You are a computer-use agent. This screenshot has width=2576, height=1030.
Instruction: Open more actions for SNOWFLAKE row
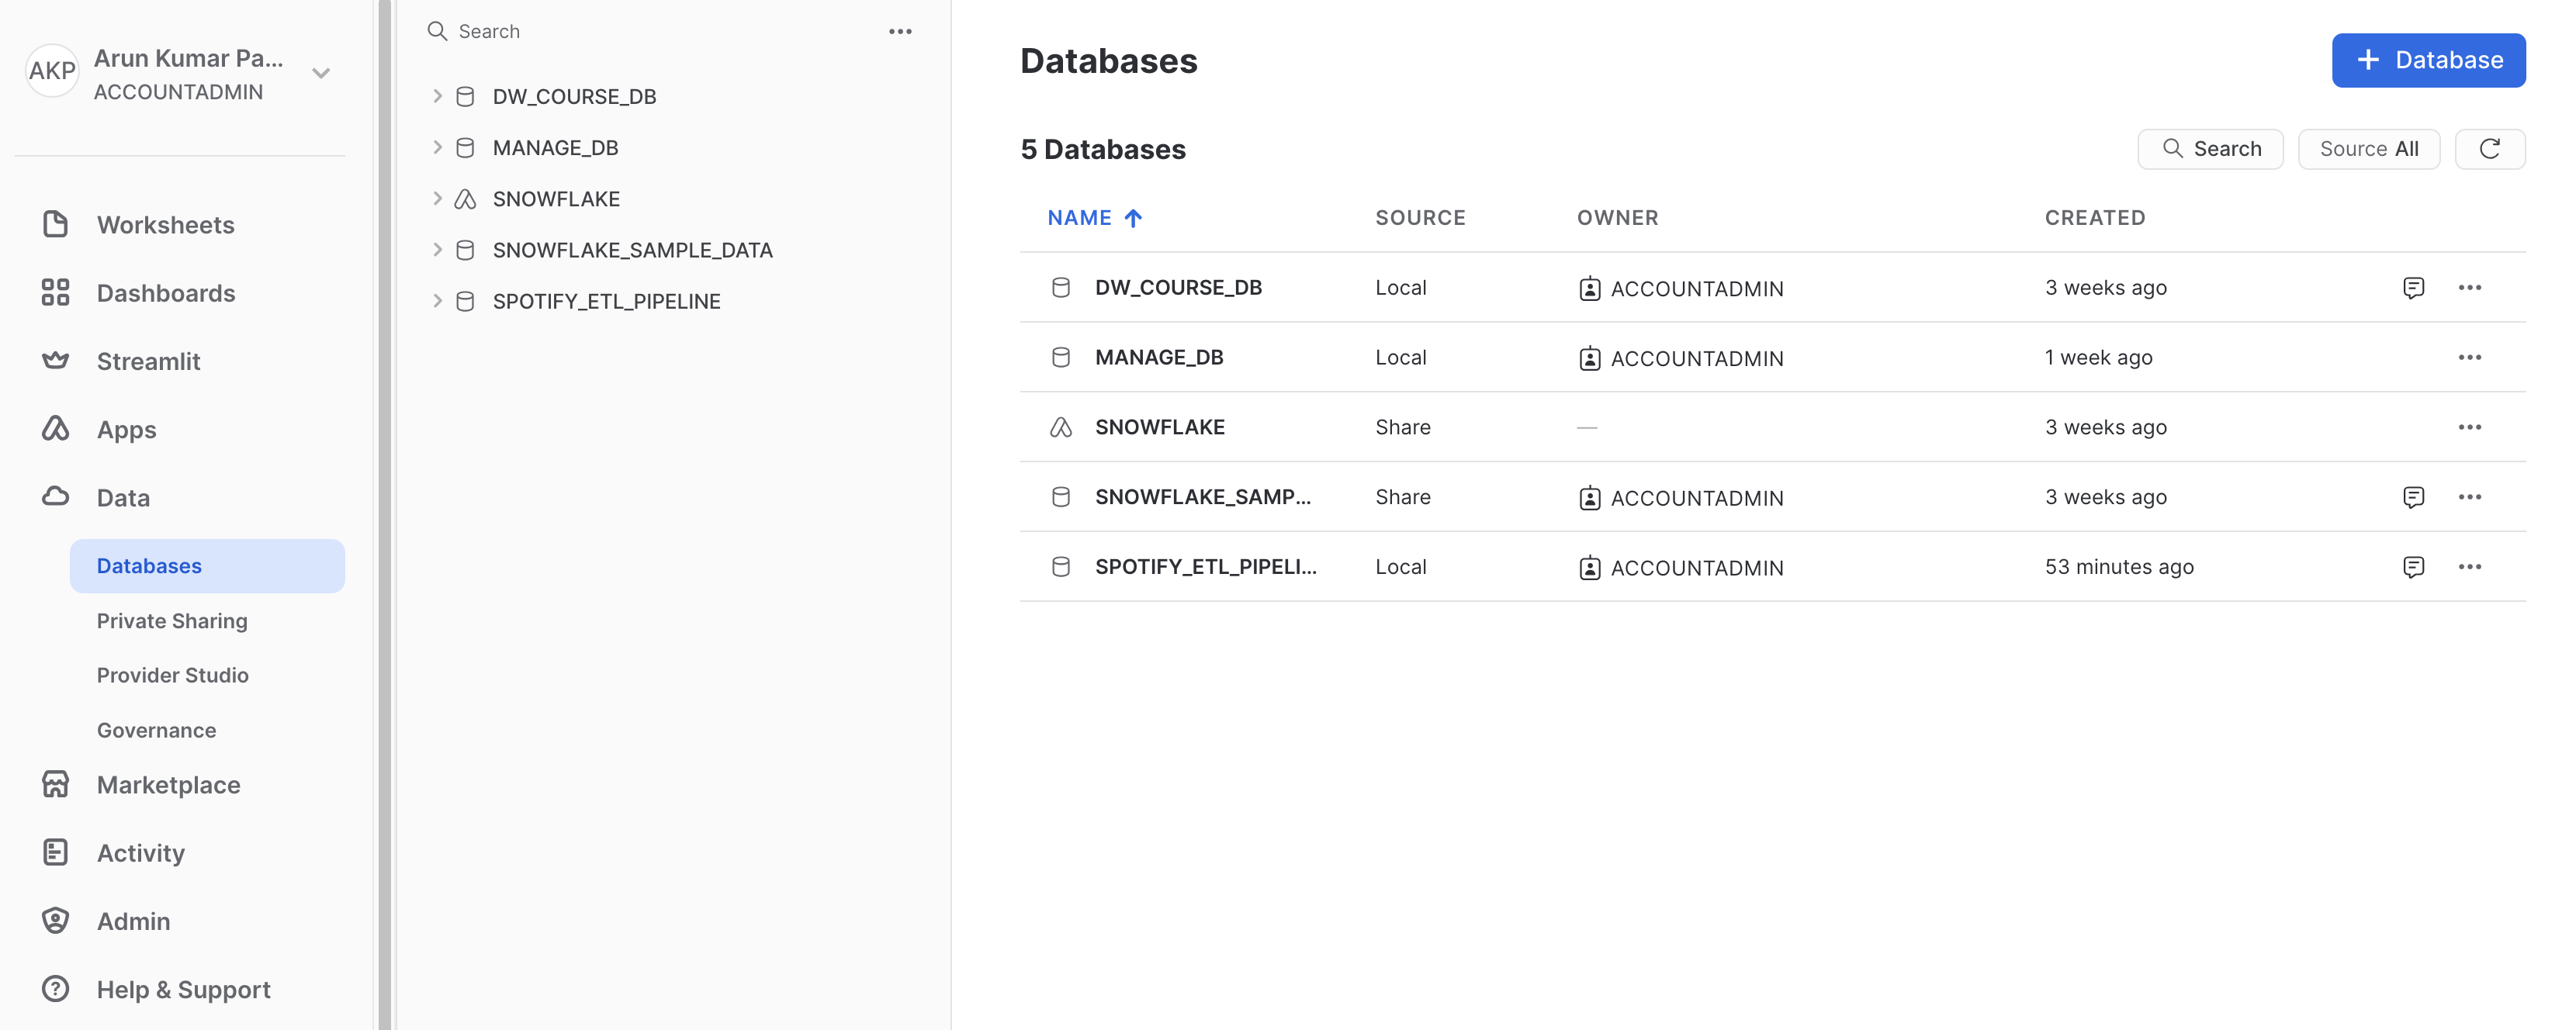coord(2469,427)
